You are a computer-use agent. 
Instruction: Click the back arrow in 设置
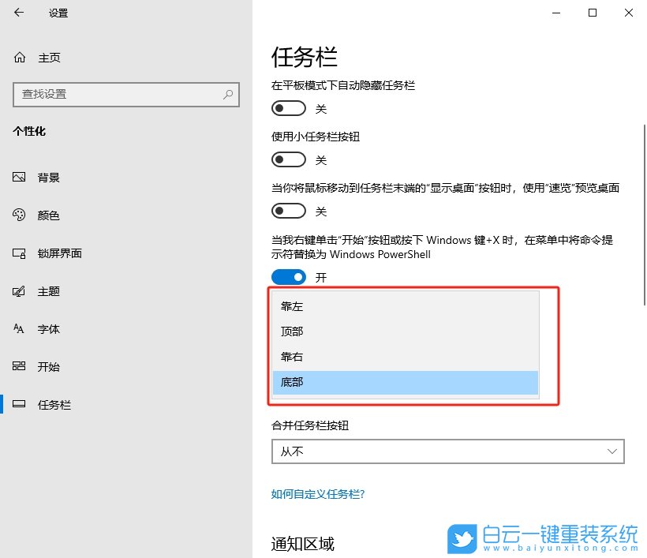(18, 13)
